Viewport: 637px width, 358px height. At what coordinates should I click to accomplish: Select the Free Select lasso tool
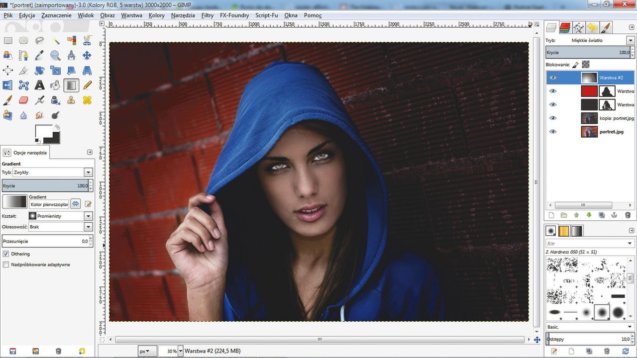click(39, 40)
